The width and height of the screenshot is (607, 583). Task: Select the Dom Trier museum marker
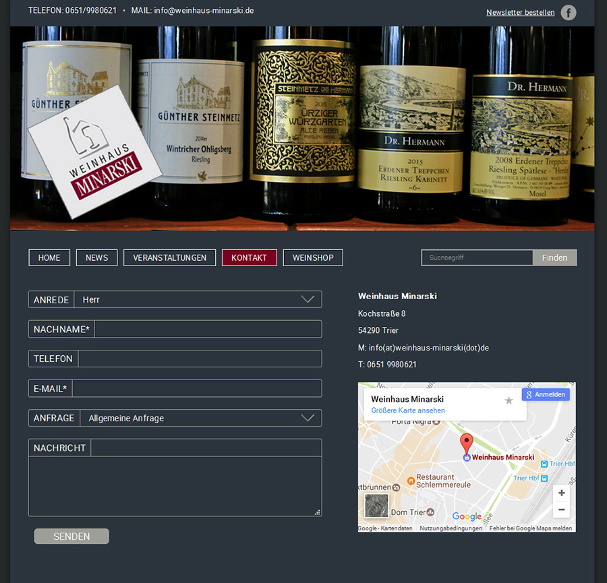click(430, 512)
